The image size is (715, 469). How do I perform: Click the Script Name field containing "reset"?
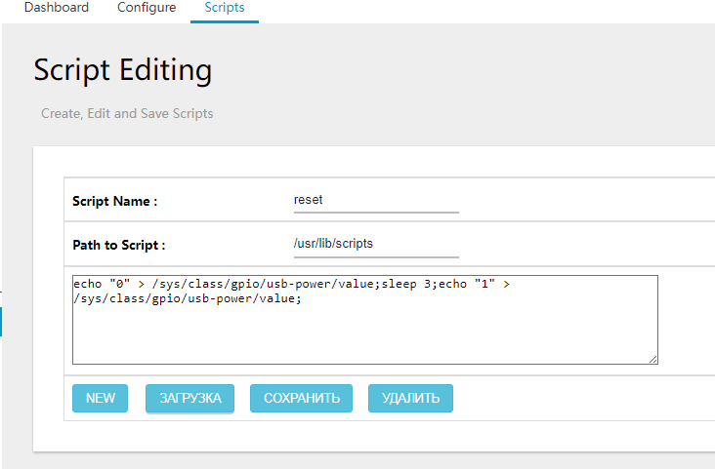coord(376,200)
